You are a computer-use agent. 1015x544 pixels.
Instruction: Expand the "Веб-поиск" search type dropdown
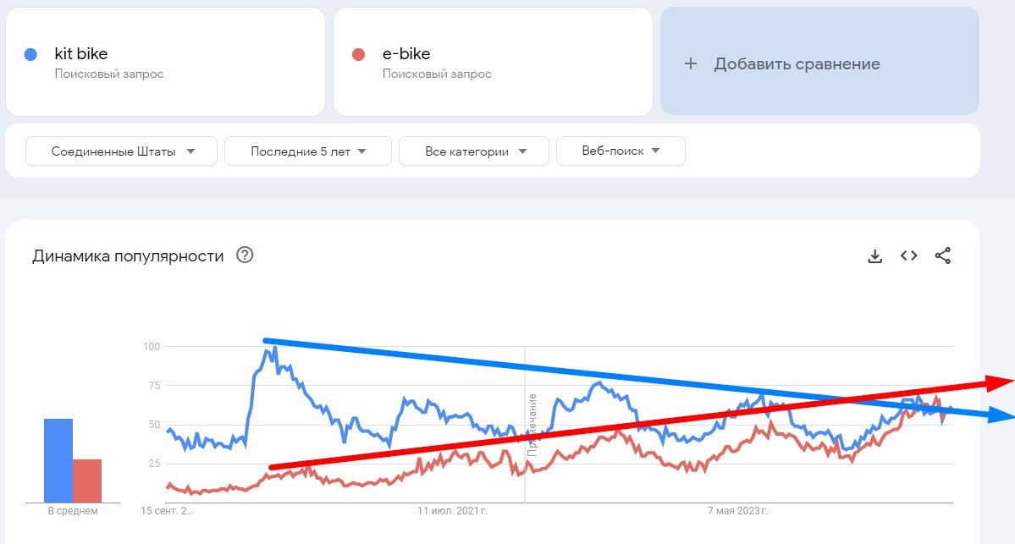[x=621, y=151]
